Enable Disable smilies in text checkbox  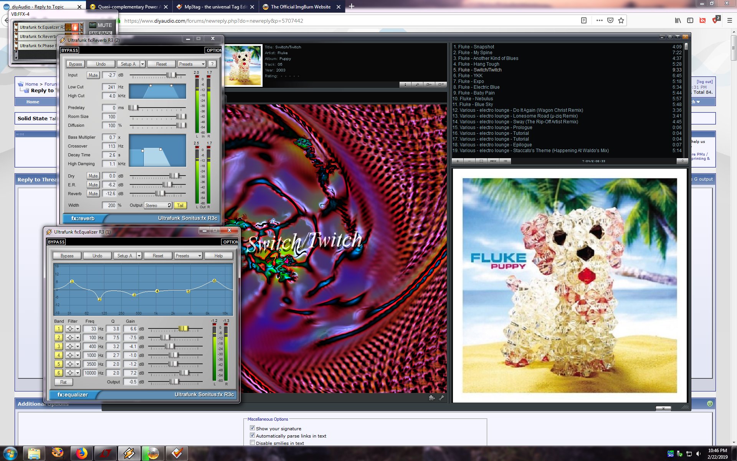pyautogui.click(x=252, y=443)
